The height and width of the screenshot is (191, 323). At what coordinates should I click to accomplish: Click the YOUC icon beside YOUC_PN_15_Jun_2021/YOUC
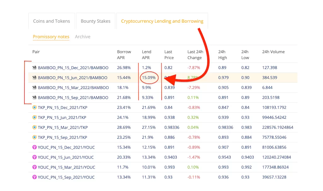pos(34,157)
